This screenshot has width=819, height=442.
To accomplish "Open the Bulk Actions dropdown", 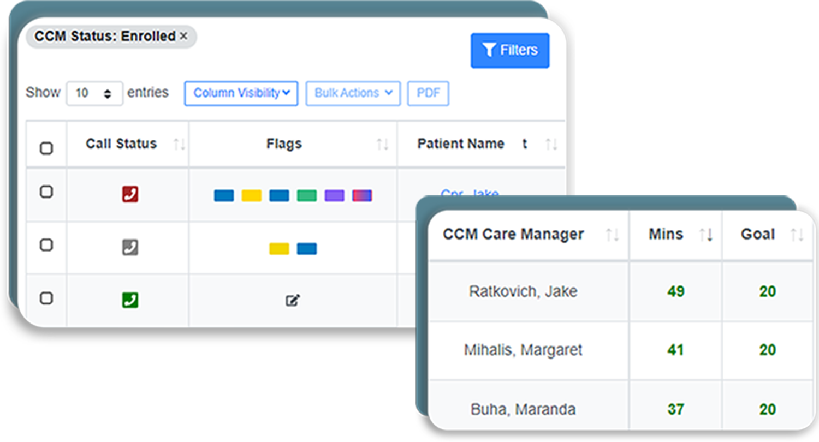I will point(352,93).
